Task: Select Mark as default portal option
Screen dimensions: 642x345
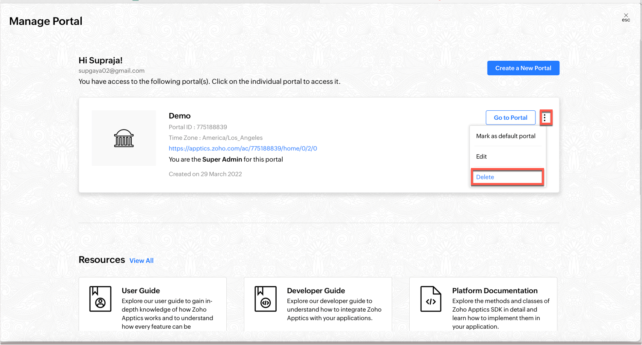Action: (506, 136)
